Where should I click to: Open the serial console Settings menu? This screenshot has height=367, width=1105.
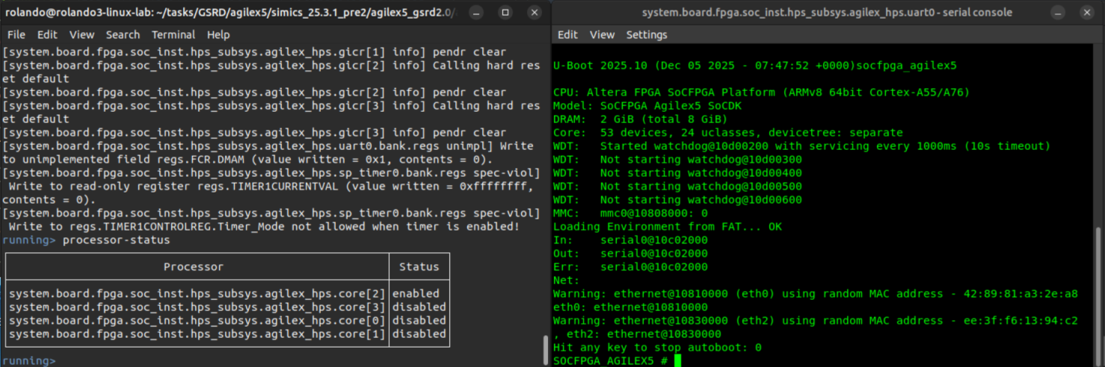tap(647, 35)
